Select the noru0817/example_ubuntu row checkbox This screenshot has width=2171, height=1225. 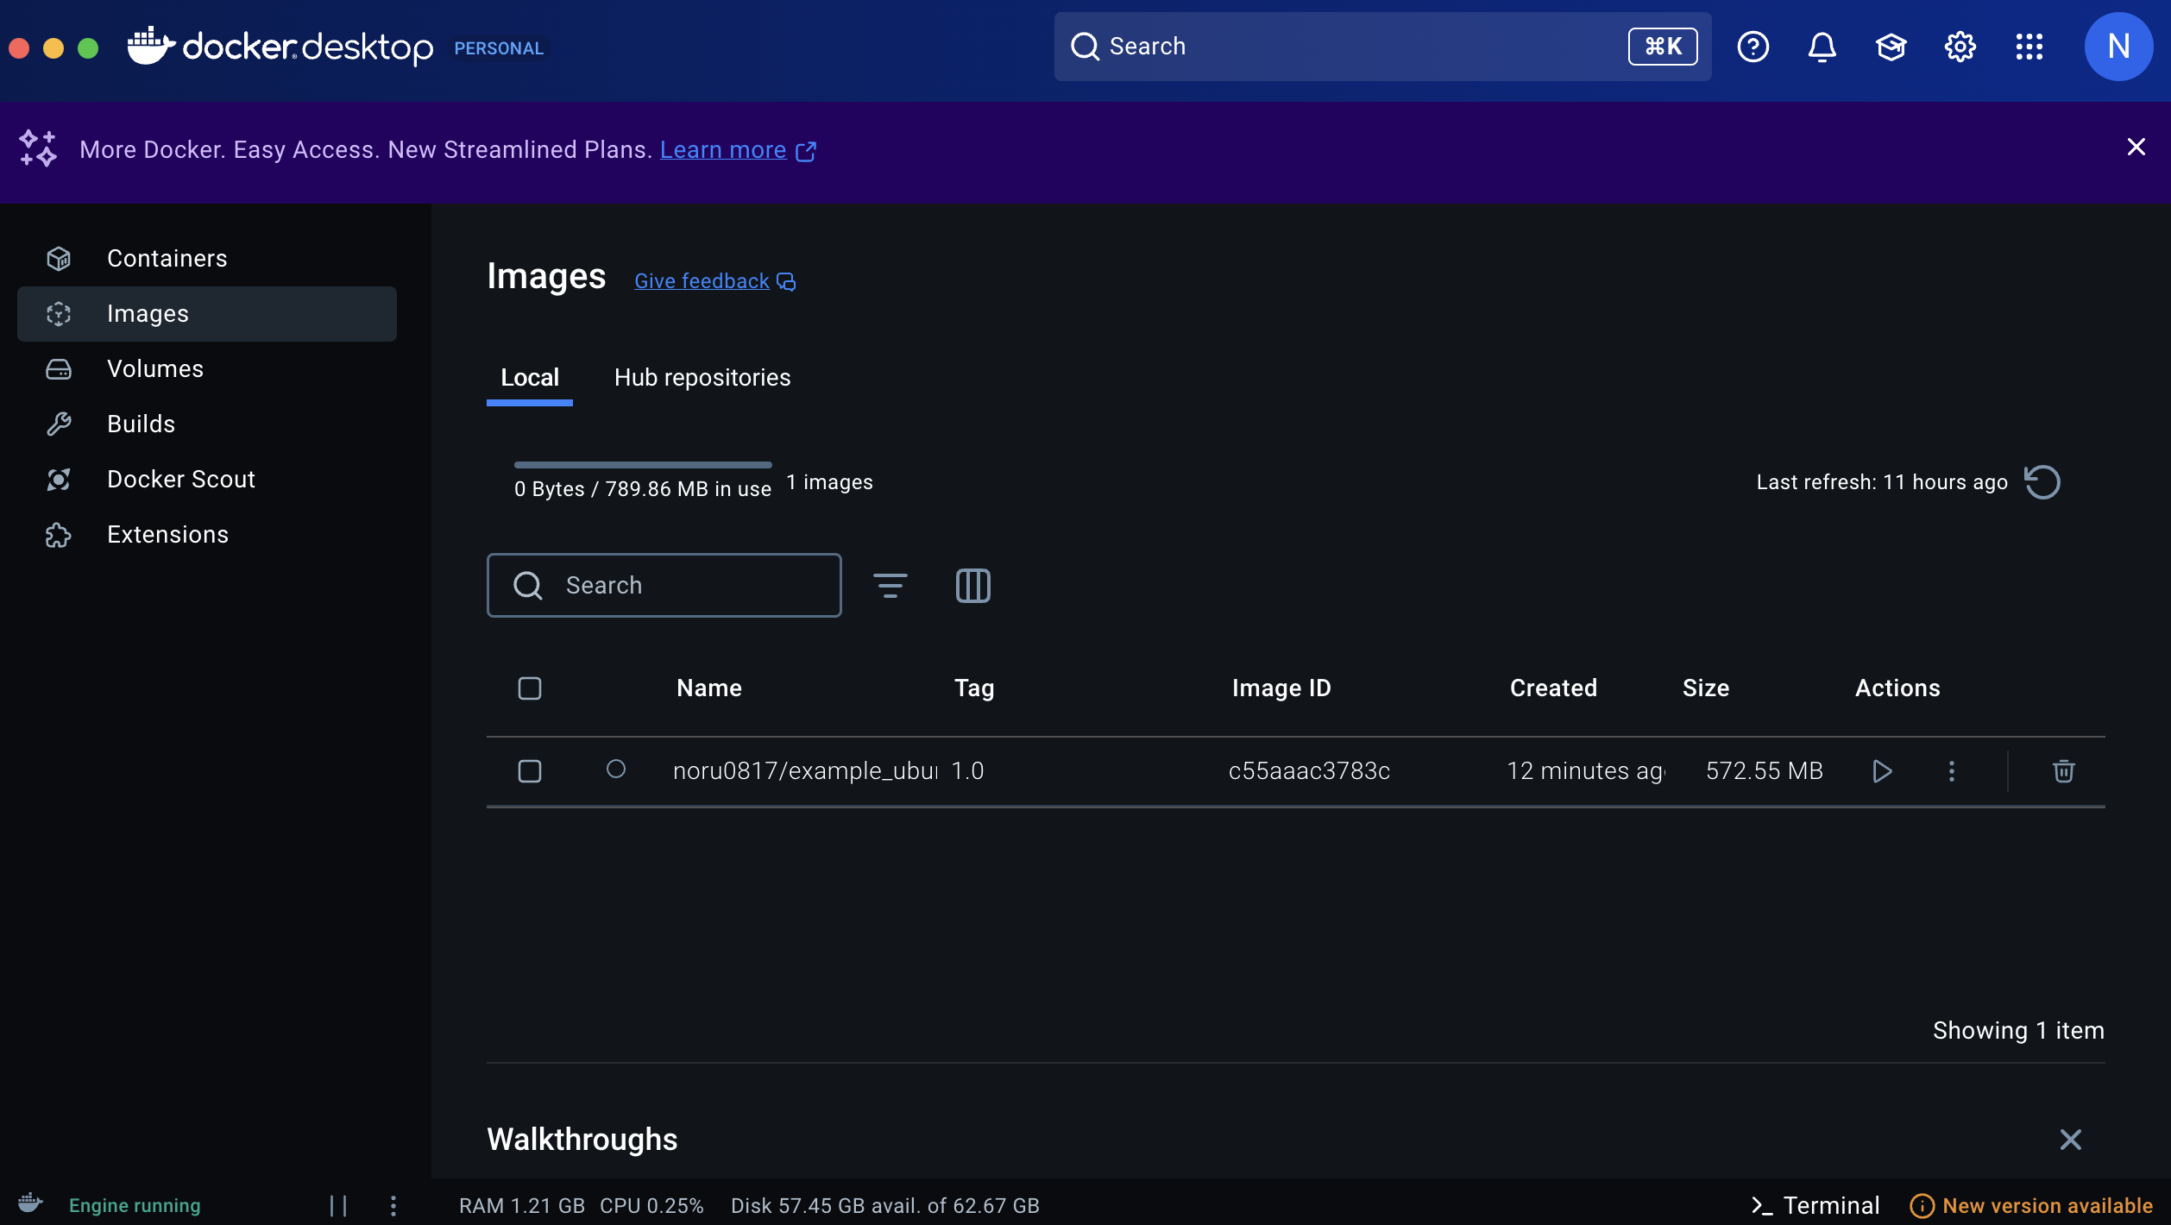530,770
